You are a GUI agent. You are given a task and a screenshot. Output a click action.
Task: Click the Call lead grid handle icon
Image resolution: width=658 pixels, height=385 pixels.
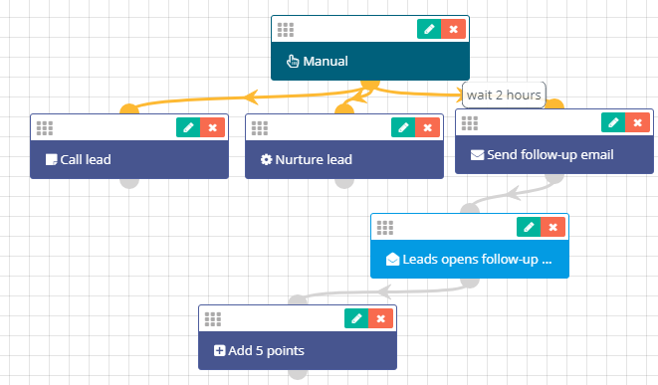point(45,128)
